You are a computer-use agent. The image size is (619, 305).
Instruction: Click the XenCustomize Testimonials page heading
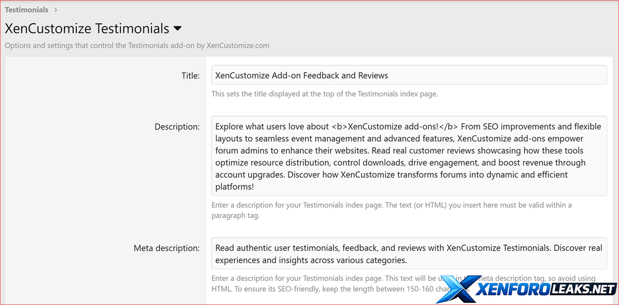87,29
